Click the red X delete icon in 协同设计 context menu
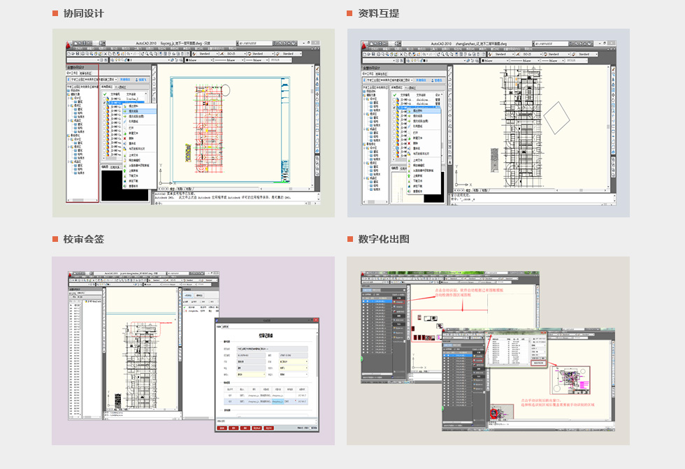 pyautogui.click(x=125, y=138)
